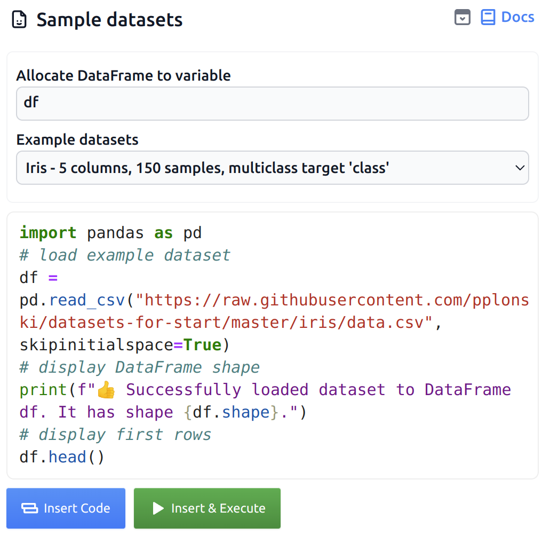Click the 'import pandas as pd' code line
The image size is (542, 535).
[110, 233]
